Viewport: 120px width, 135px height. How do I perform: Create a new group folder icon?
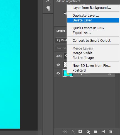95,131
